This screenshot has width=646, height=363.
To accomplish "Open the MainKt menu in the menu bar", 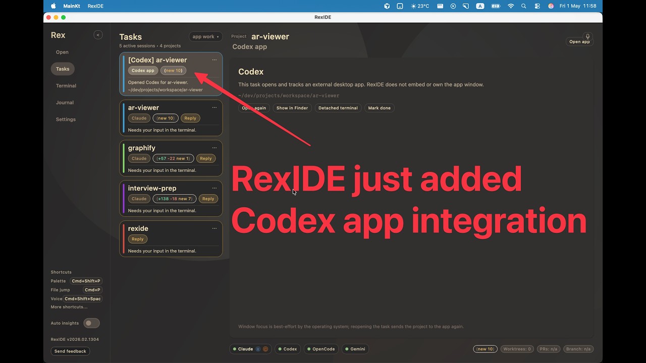I will (72, 6).
